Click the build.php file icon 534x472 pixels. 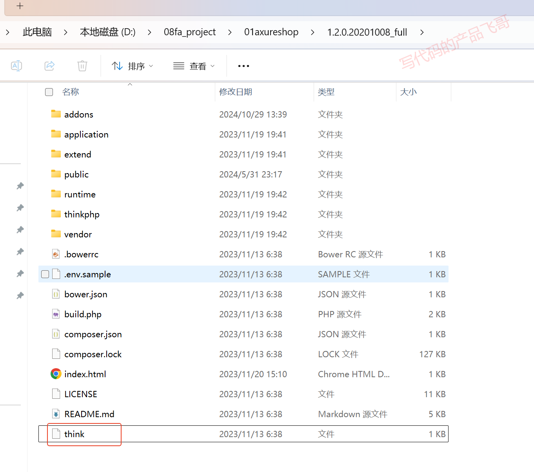56,314
